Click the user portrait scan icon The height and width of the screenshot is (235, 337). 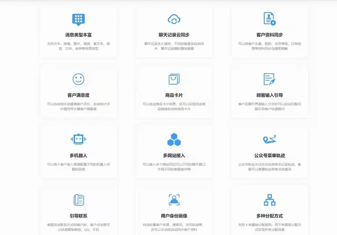(174, 200)
